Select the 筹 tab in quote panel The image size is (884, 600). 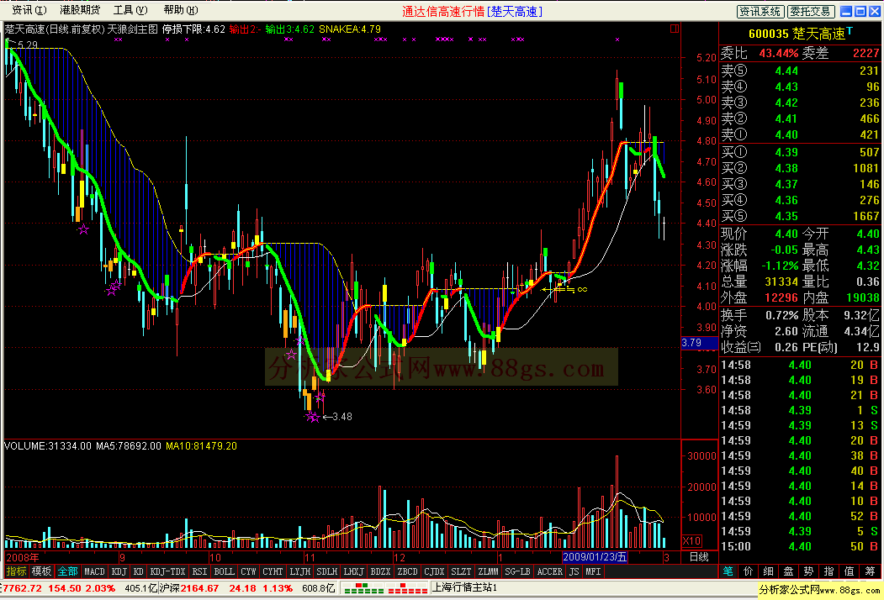[870, 571]
